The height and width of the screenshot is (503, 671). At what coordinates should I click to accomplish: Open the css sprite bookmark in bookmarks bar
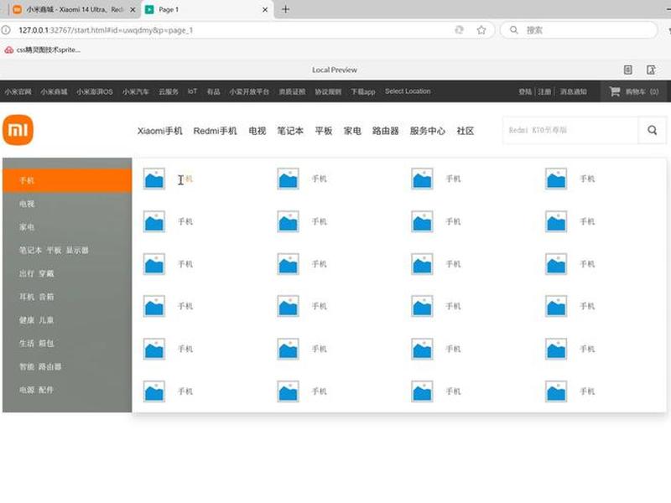(x=43, y=49)
